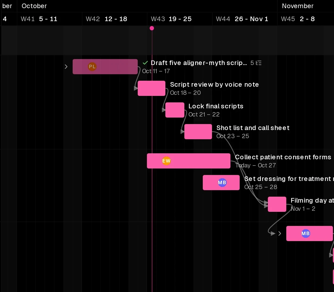The height and width of the screenshot is (292, 334).
Task: Select the Script review by voice note bar
Action: [x=152, y=88]
